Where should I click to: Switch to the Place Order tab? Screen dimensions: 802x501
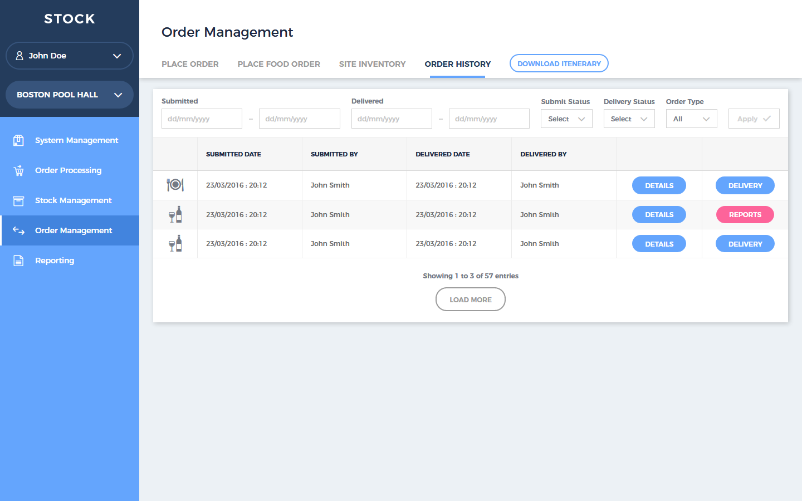coord(190,64)
